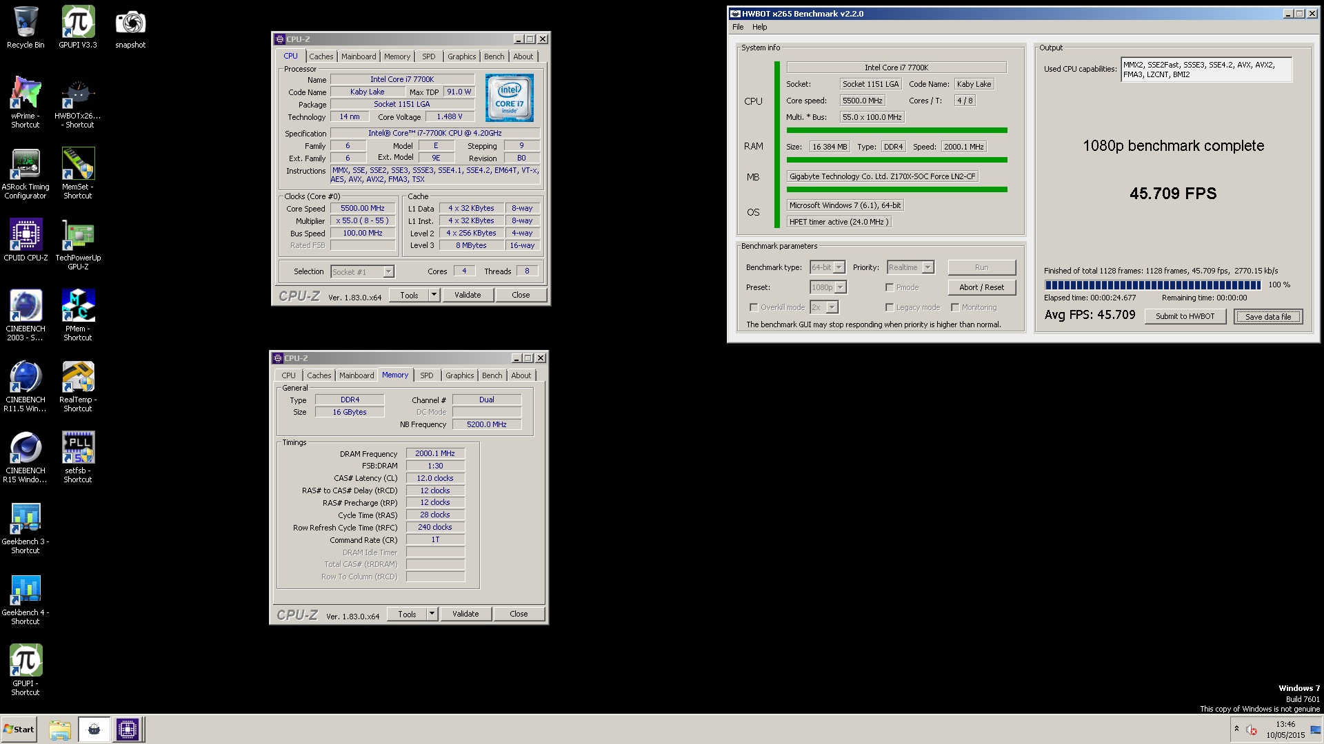Show hidden tray icons arrow
Image resolution: width=1324 pixels, height=744 pixels.
pos(1236,729)
